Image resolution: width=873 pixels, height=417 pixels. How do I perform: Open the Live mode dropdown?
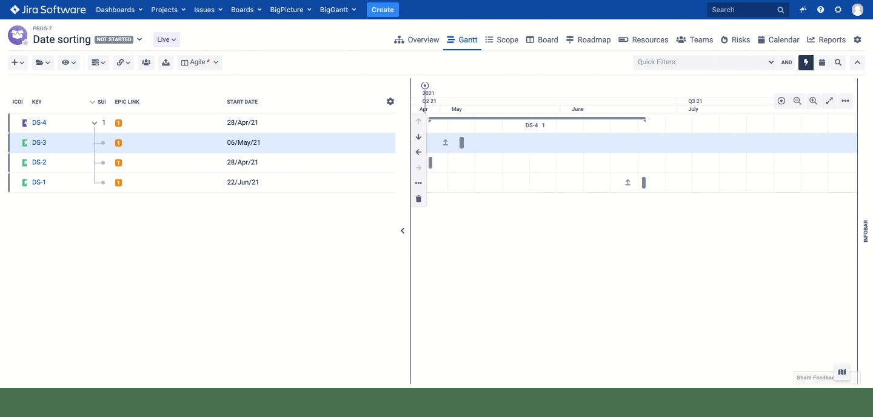tap(167, 39)
